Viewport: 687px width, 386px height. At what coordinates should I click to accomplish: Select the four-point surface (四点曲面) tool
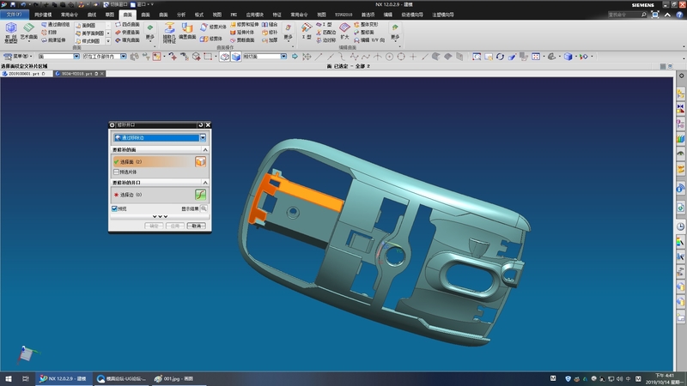(x=127, y=25)
